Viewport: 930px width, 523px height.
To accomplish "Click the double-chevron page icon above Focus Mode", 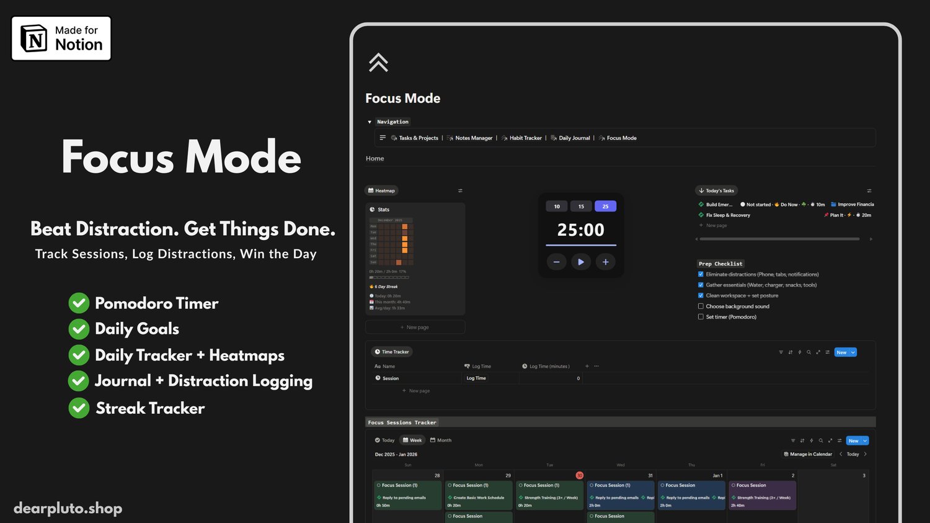I will pyautogui.click(x=378, y=63).
